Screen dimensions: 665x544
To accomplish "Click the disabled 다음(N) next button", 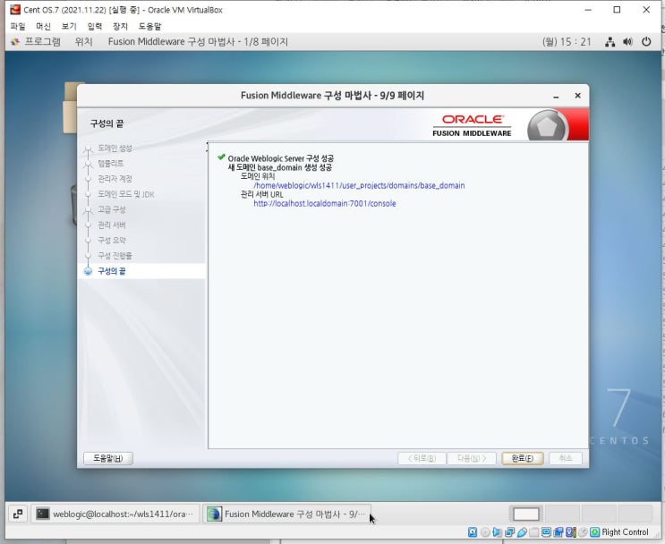I will (x=471, y=458).
